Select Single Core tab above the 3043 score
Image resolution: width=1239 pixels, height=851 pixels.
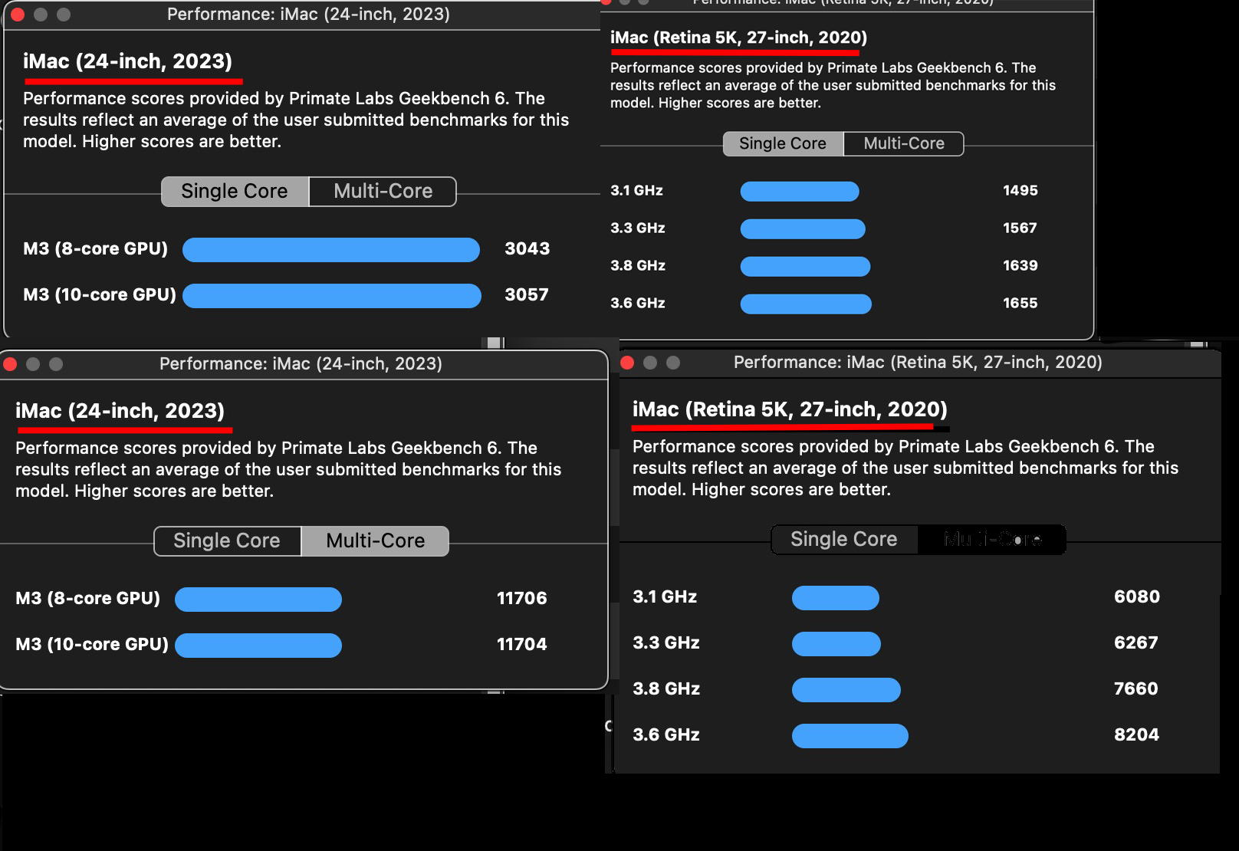tap(235, 192)
